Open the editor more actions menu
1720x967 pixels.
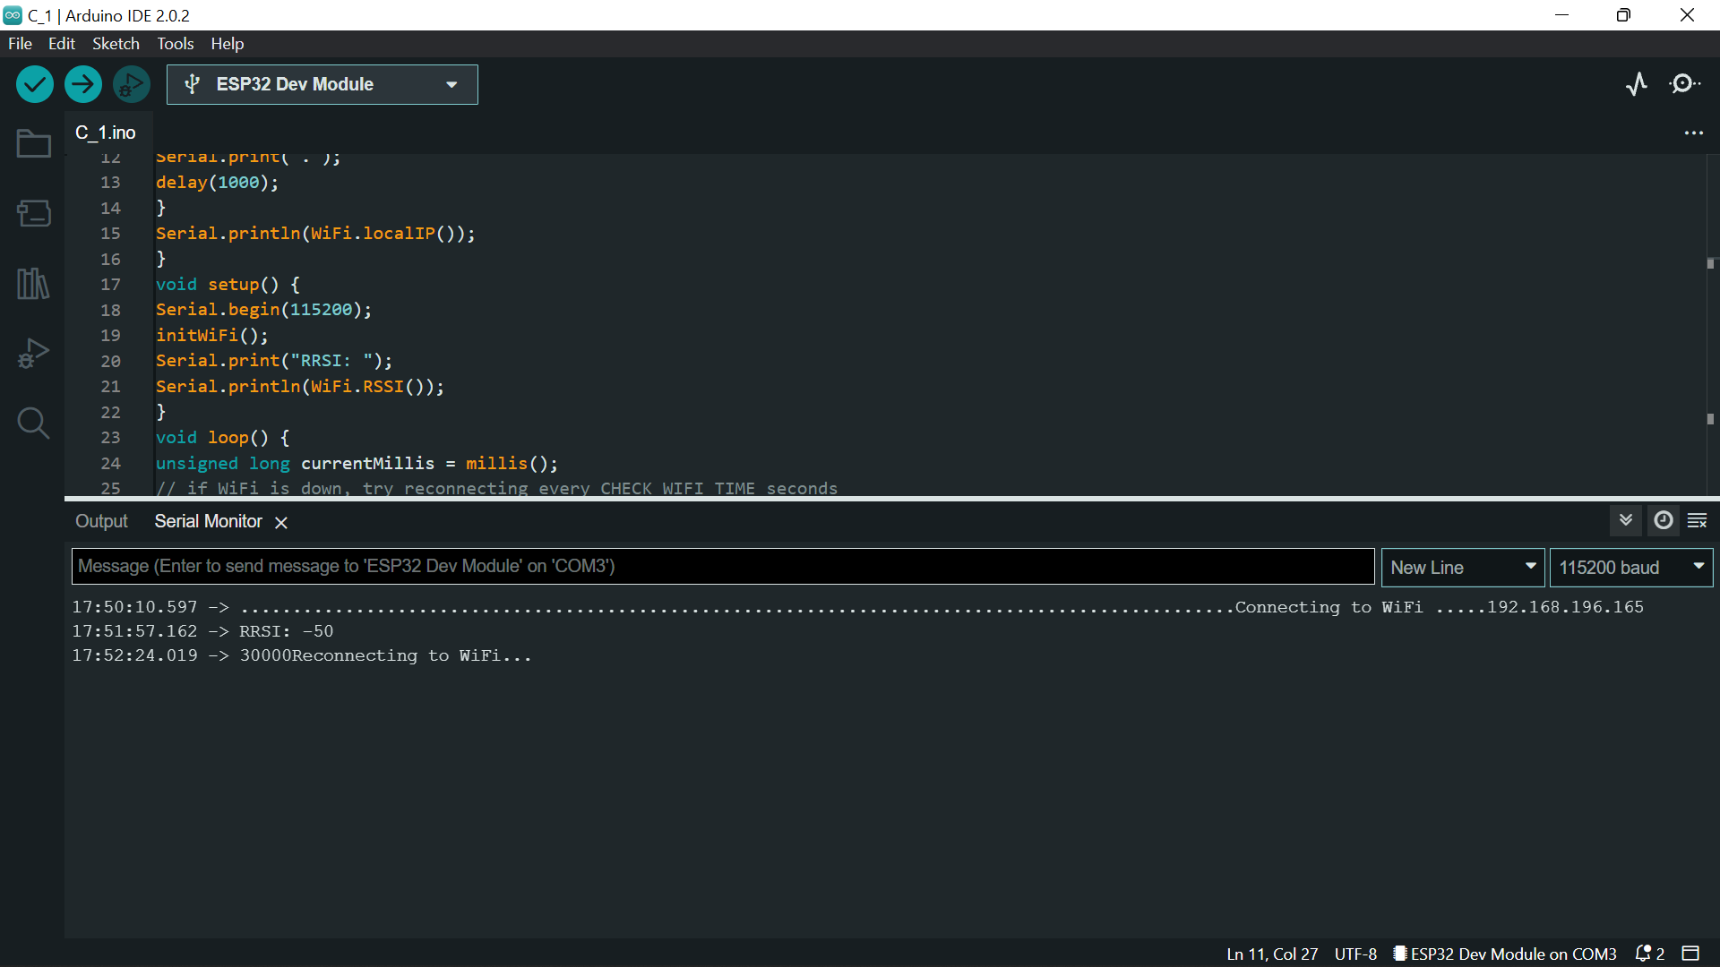coord(1694,133)
